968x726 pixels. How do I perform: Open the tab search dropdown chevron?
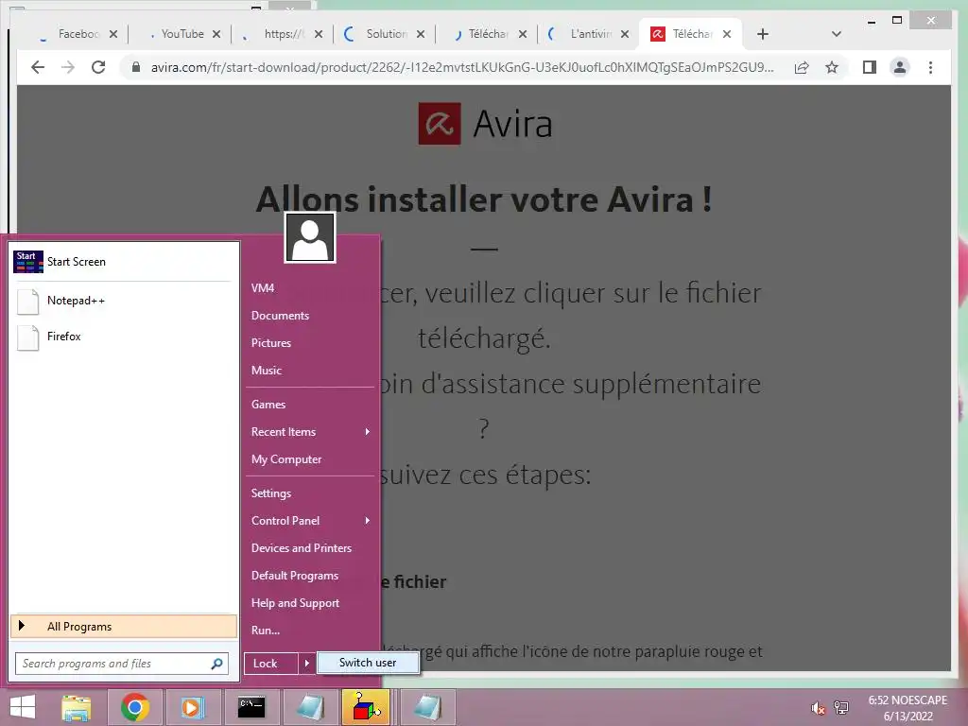837,34
